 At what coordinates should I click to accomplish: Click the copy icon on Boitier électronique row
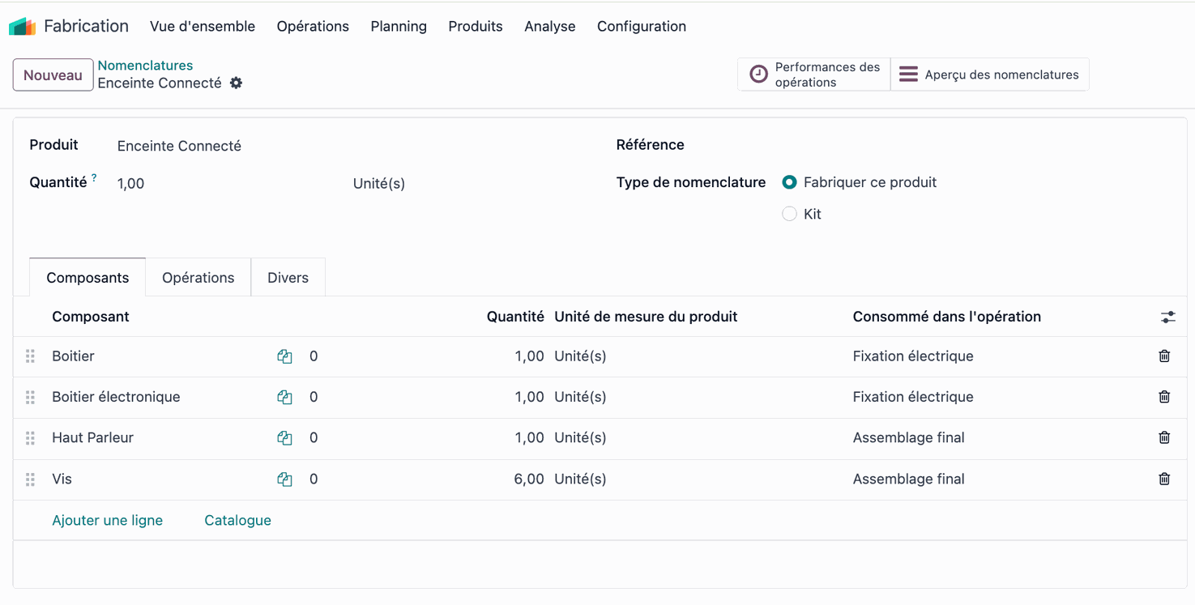(x=284, y=397)
